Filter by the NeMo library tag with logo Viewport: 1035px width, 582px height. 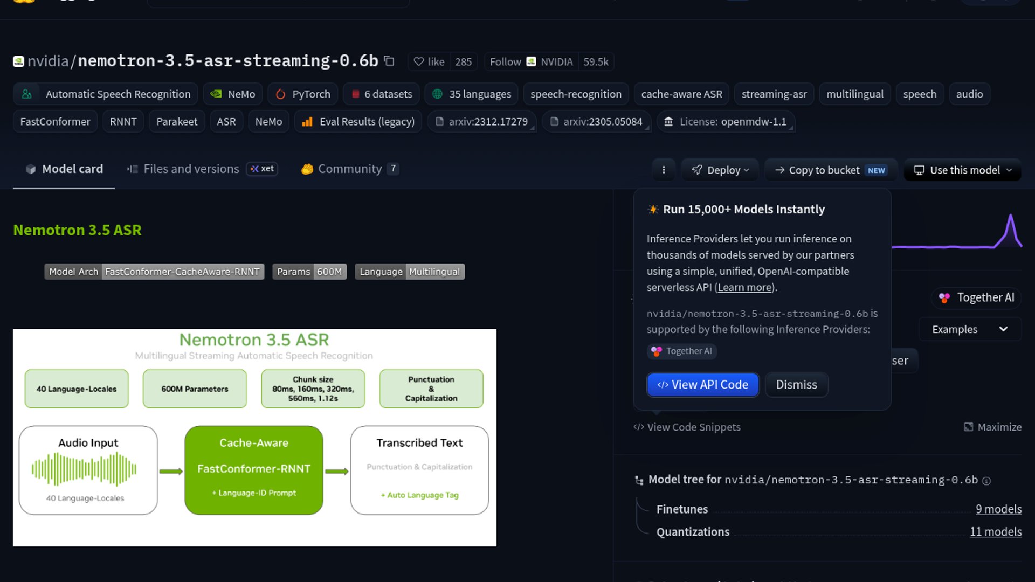[232, 94]
